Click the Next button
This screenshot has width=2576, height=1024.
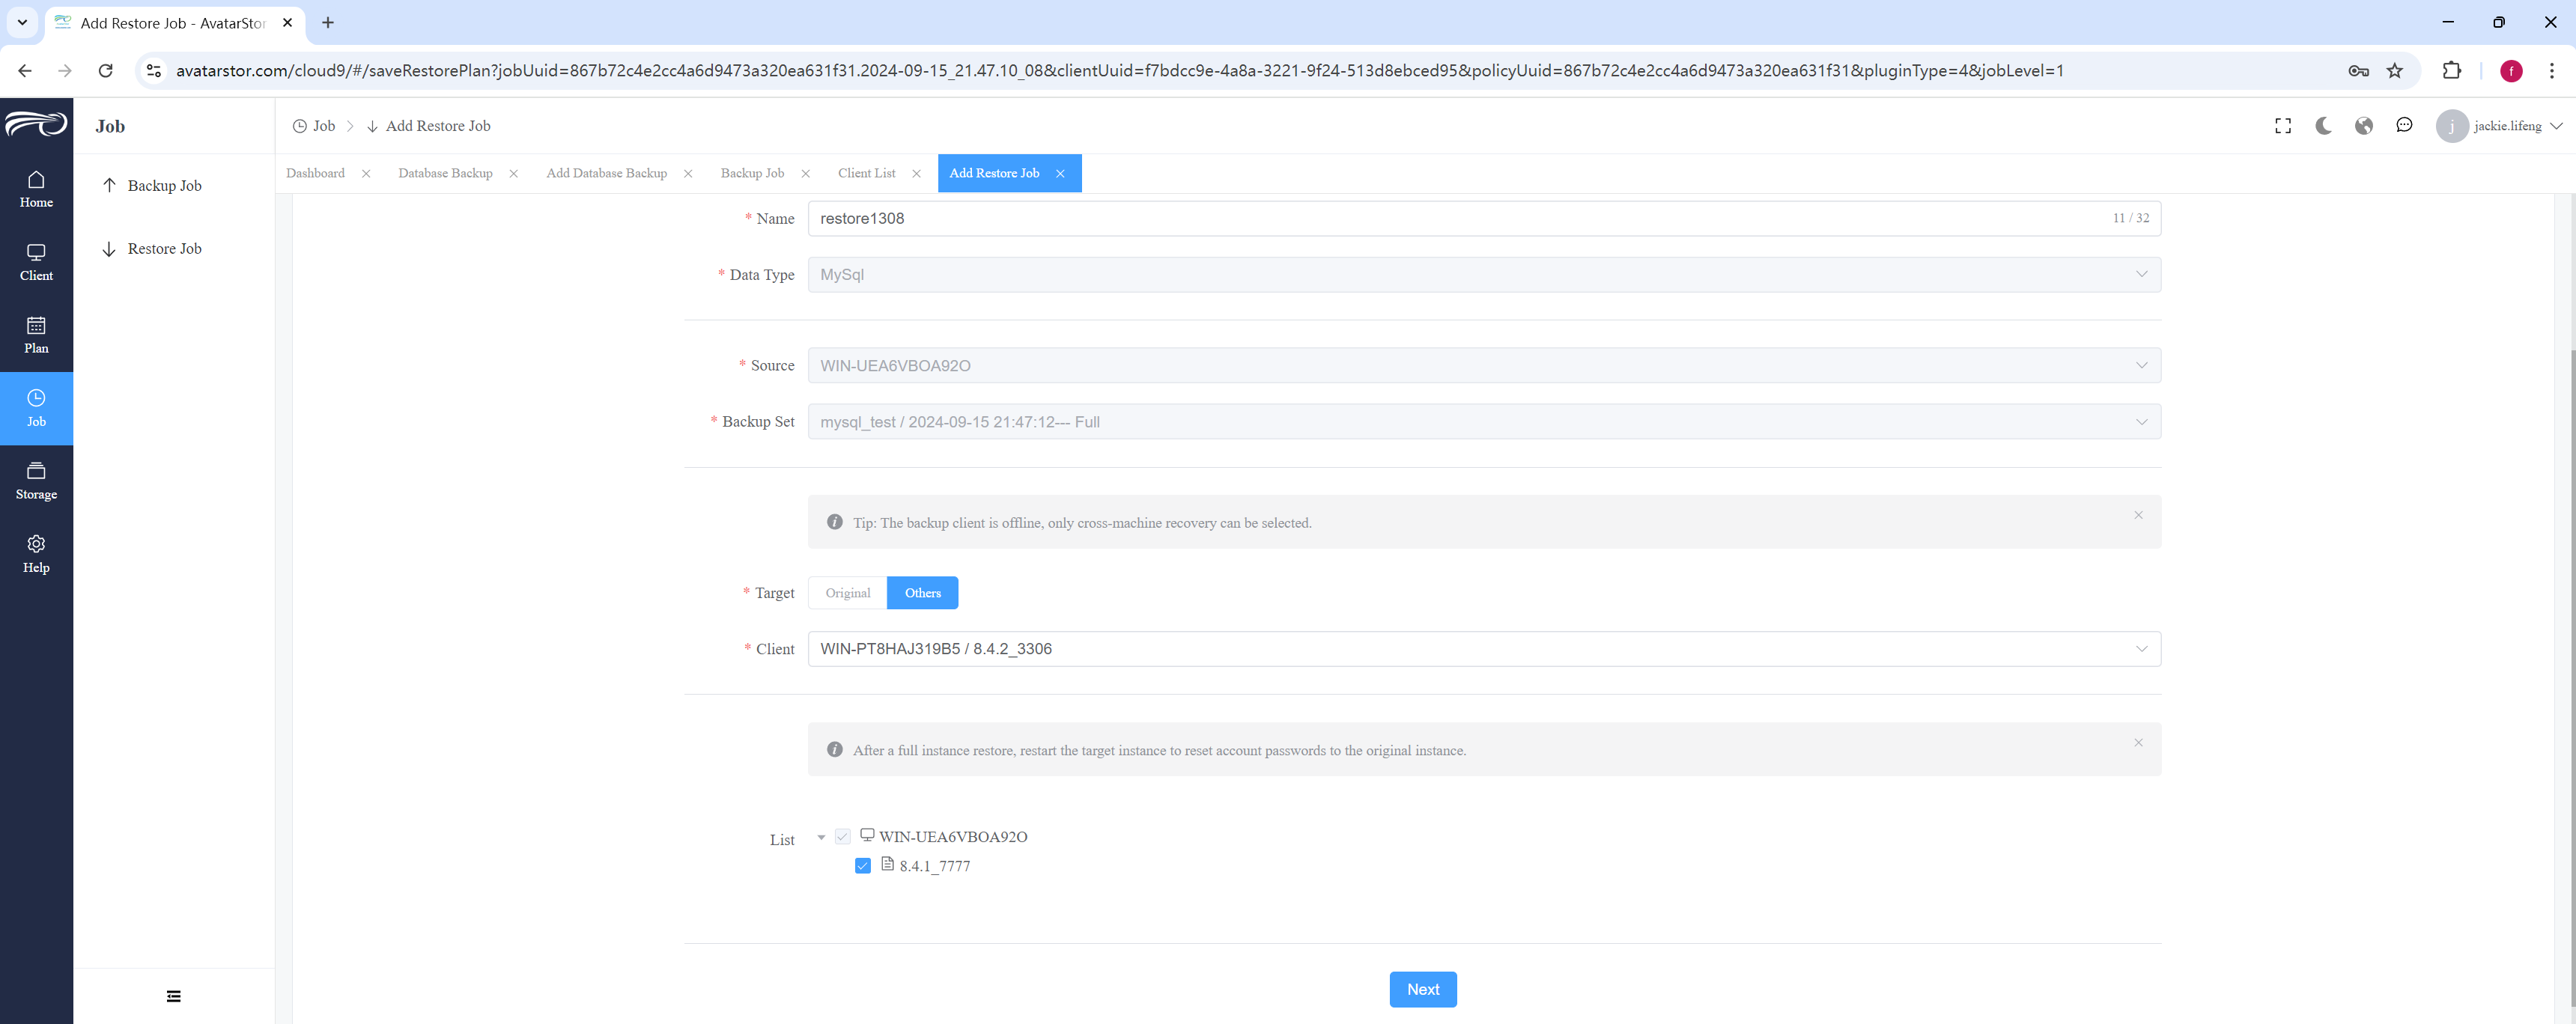click(x=1422, y=989)
